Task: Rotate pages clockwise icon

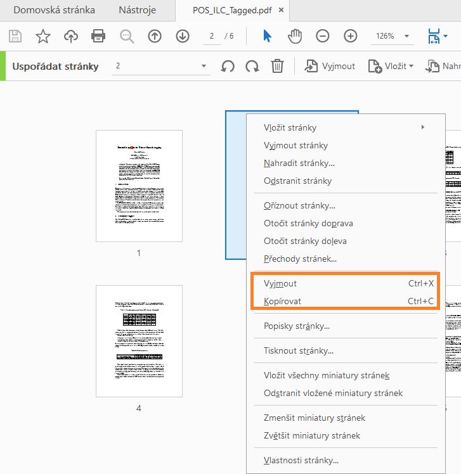Action: point(252,66)
